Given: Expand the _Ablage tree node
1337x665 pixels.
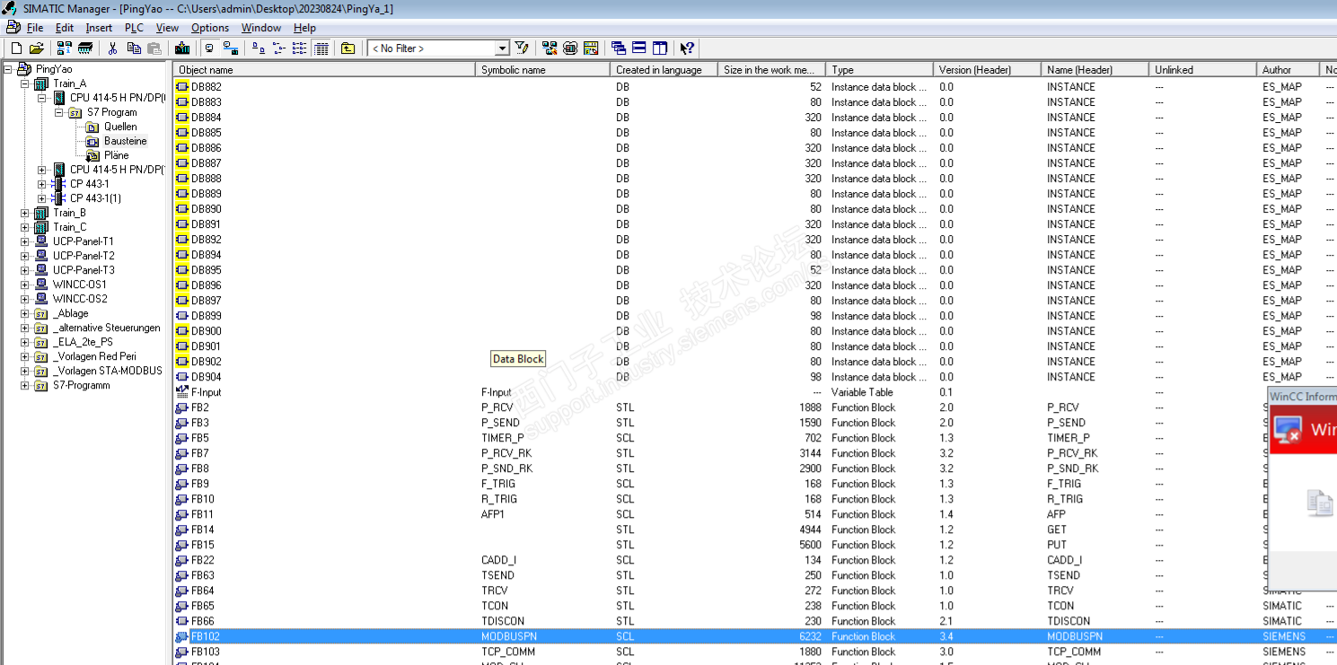Looking at the screenshot, I should [x=25, y=313].
